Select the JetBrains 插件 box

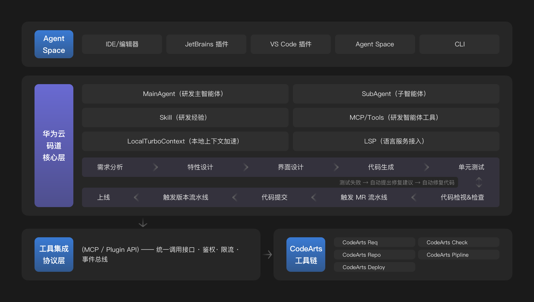click(x=206, y=44)
